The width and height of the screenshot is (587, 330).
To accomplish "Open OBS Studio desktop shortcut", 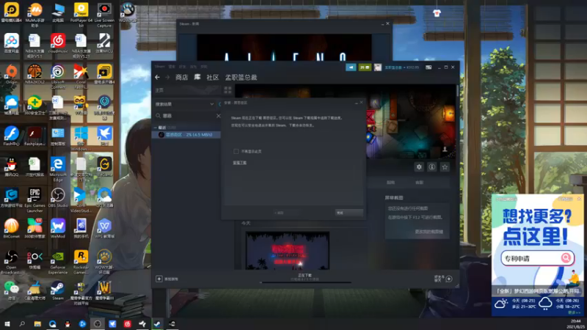I will [x=58, y=197].
